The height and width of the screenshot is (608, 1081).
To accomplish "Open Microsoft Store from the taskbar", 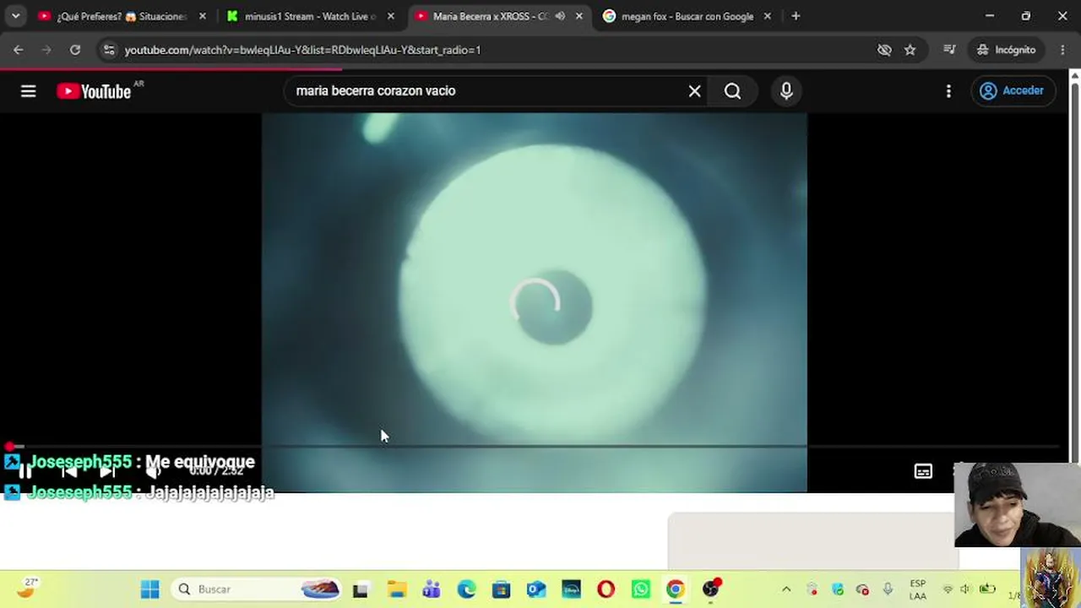I will [x=502, y=589].
